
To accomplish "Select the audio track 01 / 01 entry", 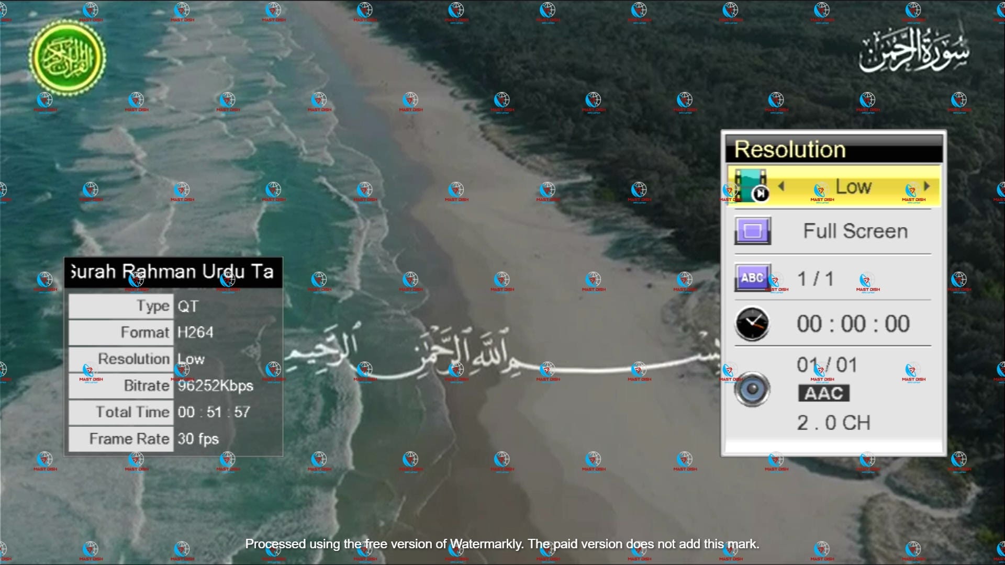I will (x=827, y=365).
